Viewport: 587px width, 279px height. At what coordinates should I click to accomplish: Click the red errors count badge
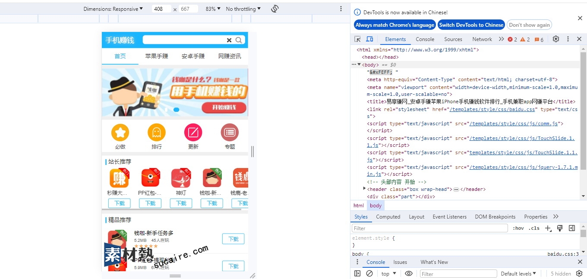coord(512,39)
